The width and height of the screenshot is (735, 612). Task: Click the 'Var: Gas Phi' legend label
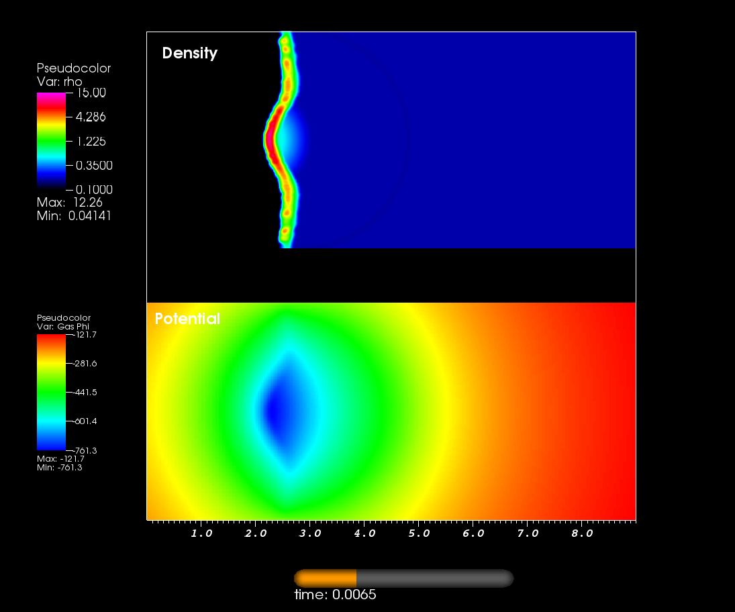pos(63,327)
